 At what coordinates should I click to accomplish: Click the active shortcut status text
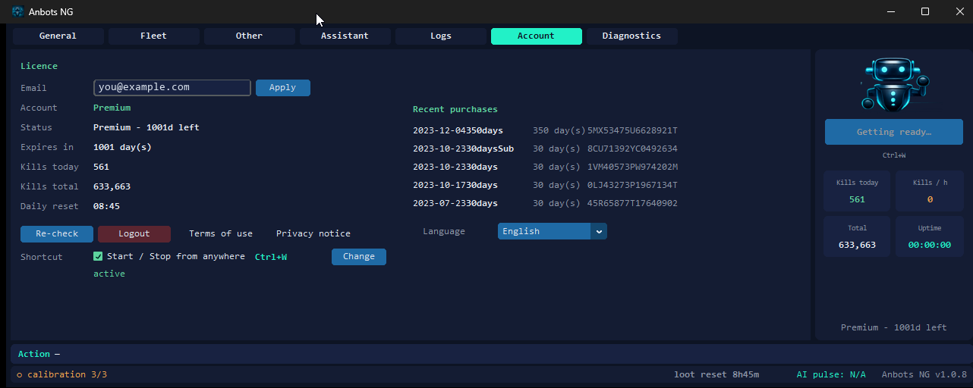point(109,274)
